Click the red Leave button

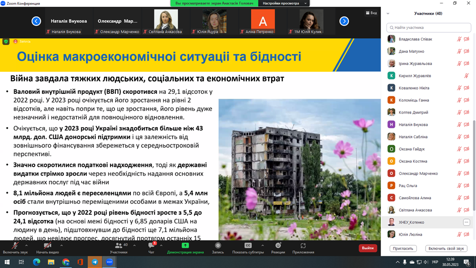click(x=368, y=248)
